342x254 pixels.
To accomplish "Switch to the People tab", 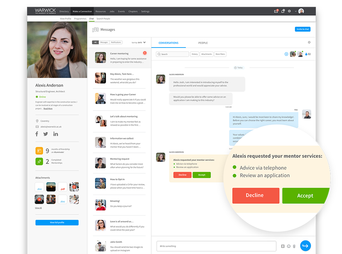I will (203, 43).
